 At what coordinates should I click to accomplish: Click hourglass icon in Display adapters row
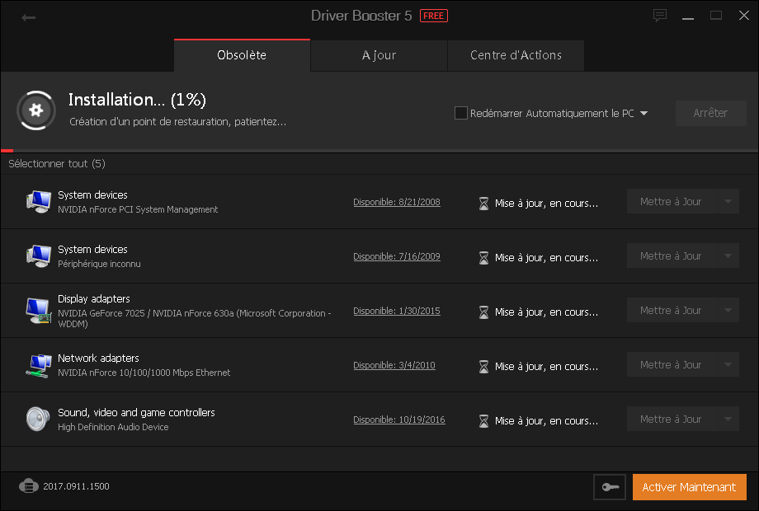coord(483,312)
